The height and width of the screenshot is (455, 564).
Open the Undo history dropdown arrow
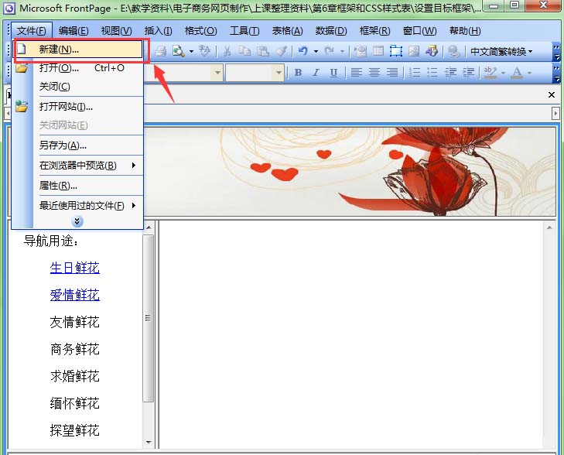(316, 51)
